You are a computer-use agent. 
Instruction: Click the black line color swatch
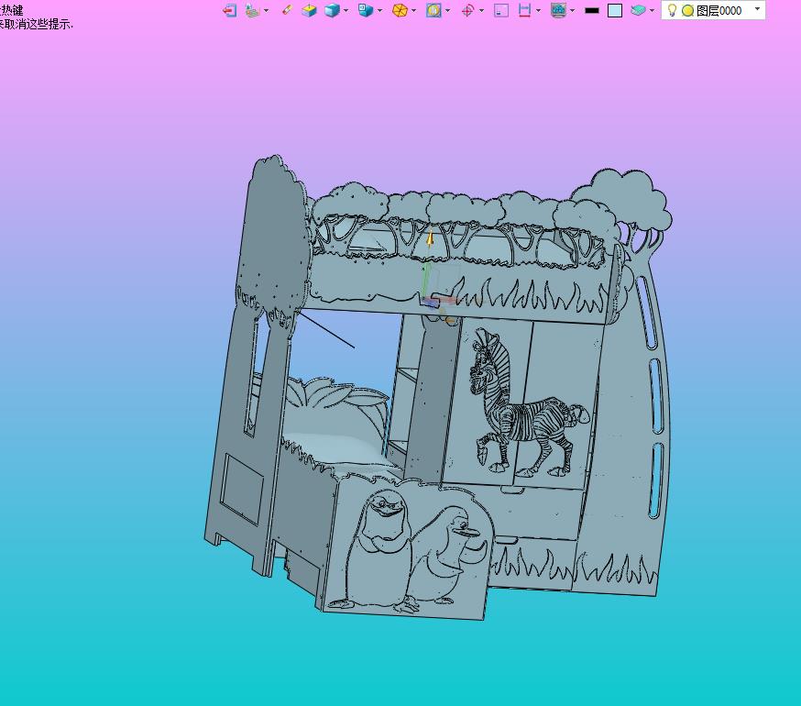click(591, 11)
